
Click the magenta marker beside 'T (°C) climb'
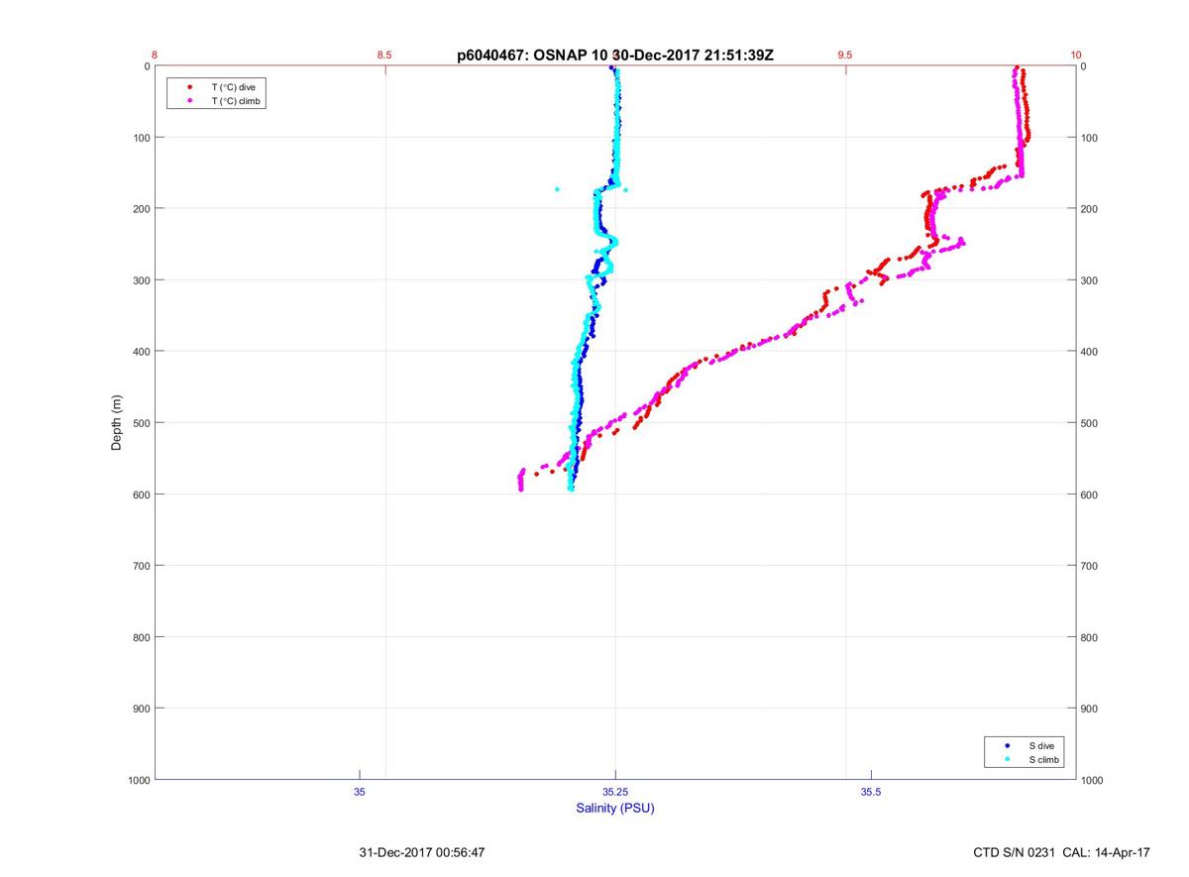point(188,101)
